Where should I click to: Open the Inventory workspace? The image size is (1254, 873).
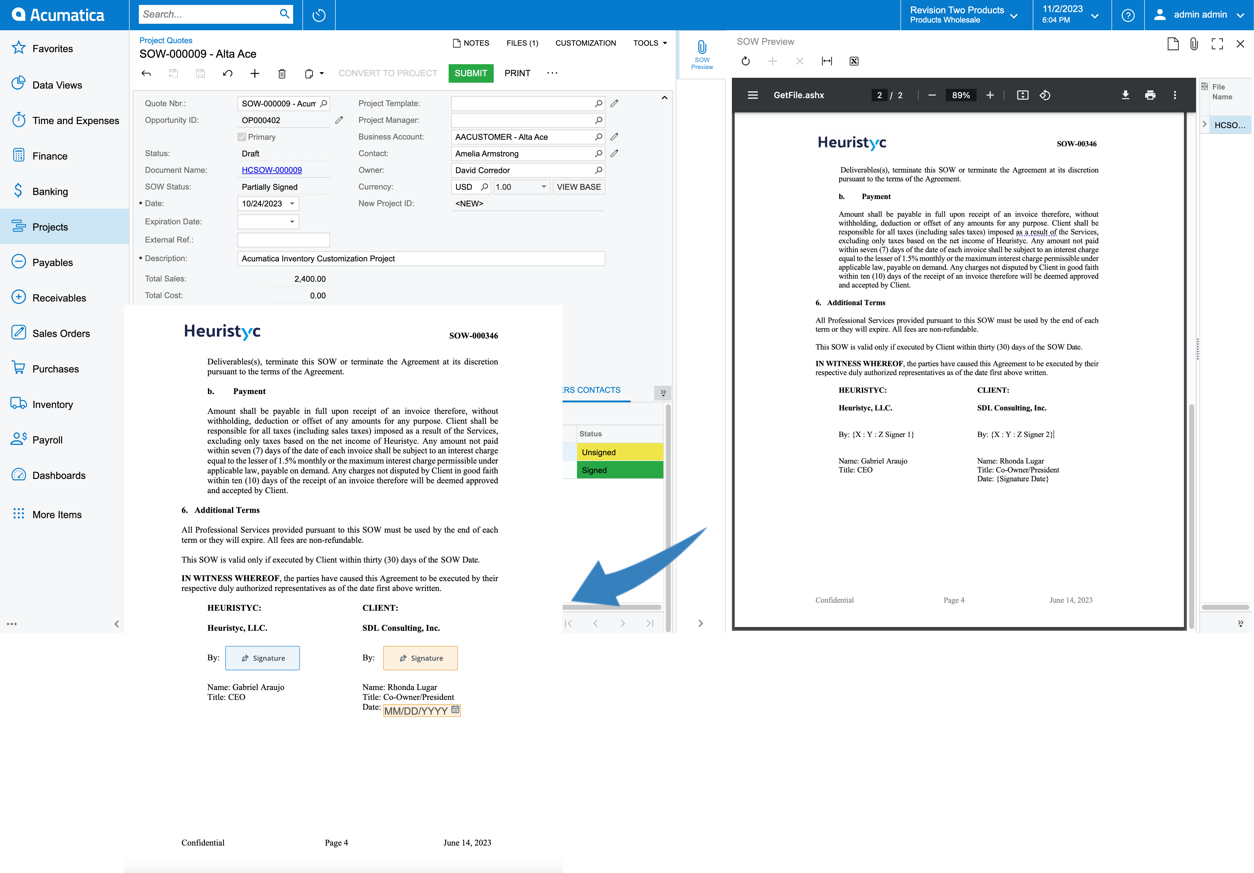[x=52, y=404]
